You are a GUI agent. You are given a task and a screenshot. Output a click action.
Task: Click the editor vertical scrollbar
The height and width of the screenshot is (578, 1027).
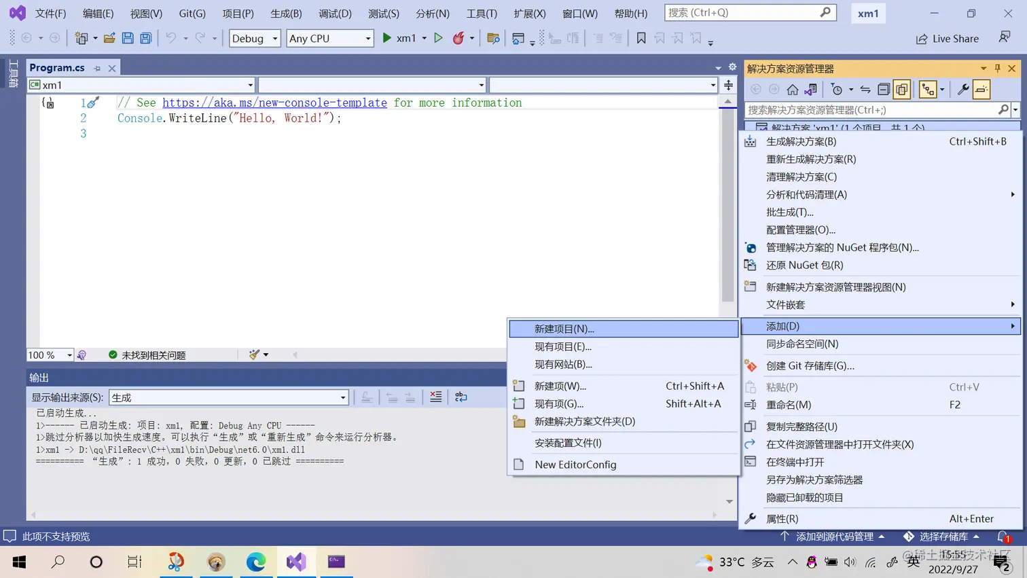727,204
